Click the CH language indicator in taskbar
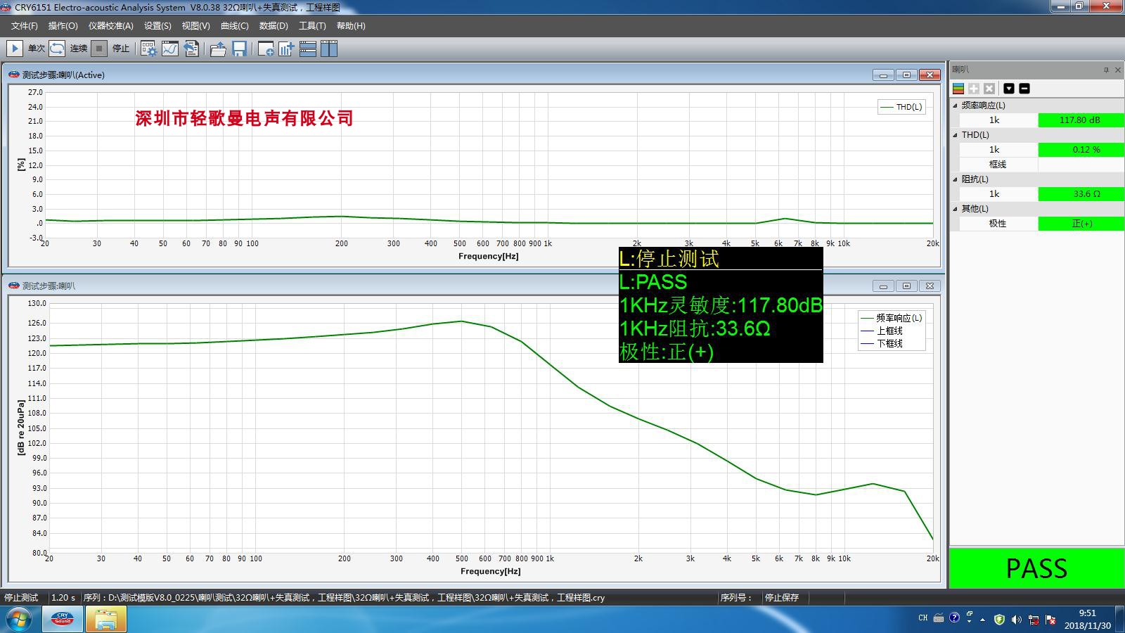Screen dimensions: 1125x633 pyautogui.click(x=923, y=618)
